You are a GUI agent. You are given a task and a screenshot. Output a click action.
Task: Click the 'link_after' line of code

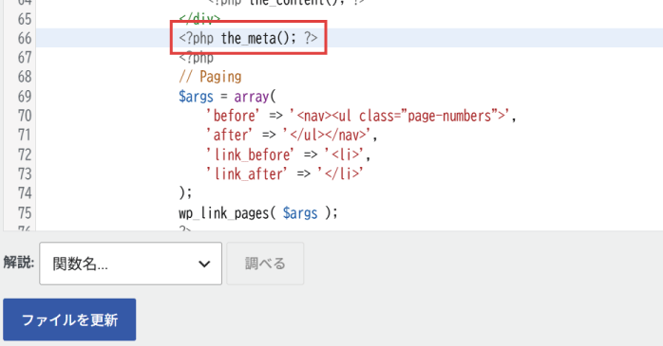[x=284, y=173]
